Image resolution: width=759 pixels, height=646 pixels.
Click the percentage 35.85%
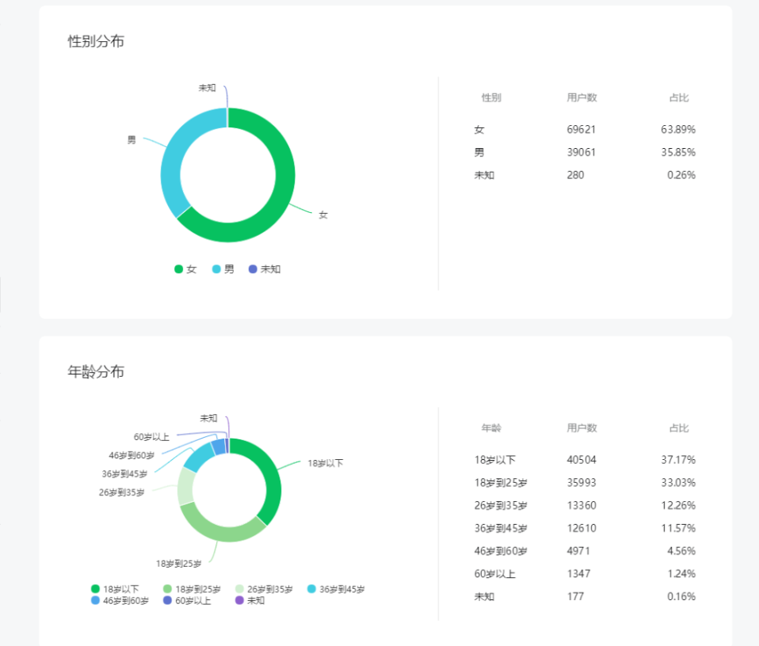(x=678, y=152)
